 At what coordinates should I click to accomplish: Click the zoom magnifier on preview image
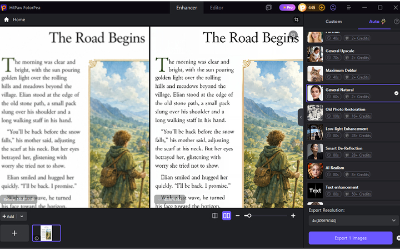(x=293, y=34)
